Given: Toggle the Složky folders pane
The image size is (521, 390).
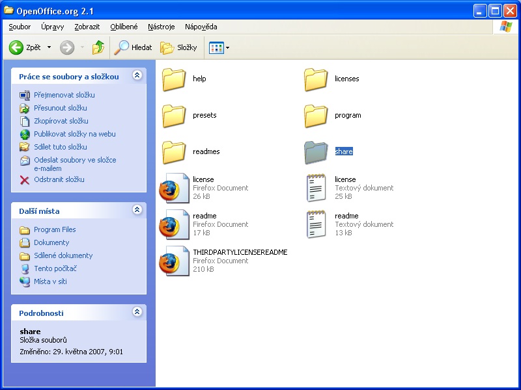Looking at the screenshot, I should tap(178, 47).
